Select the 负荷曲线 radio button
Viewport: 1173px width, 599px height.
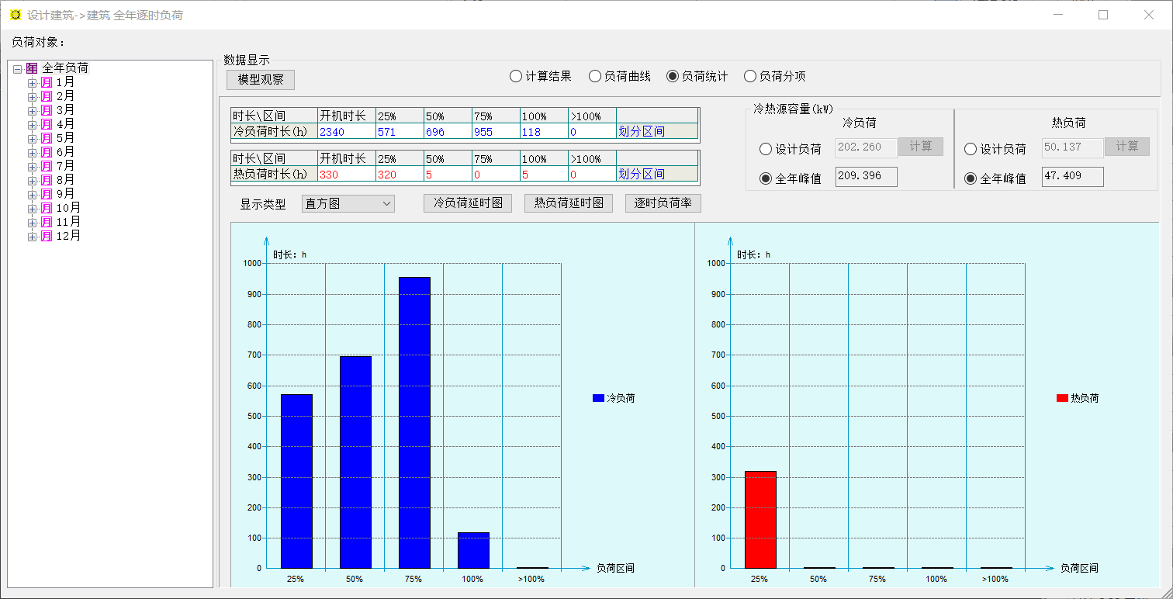tap(595, 76)
